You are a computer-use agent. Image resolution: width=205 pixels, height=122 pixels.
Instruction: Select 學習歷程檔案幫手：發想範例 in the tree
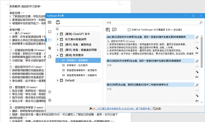pos(78,70)
